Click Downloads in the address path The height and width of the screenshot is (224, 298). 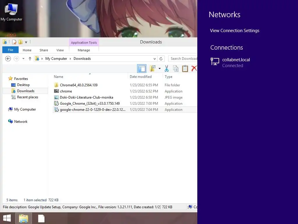point(82,59)
